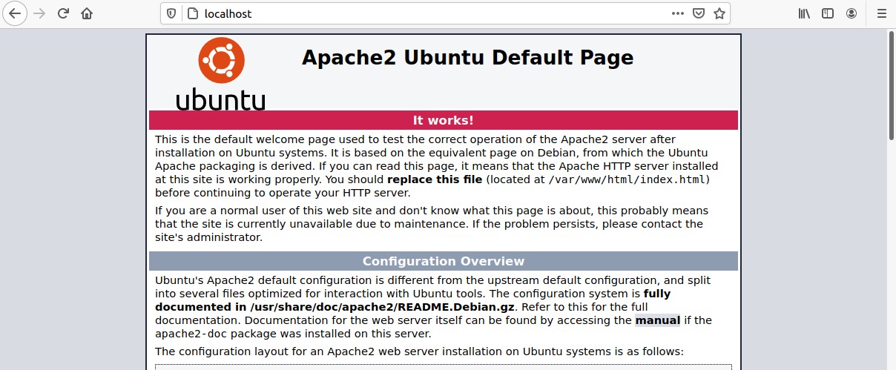Show site information page icon
This screenshot has height=370, width=896.
tap(191, 13)
